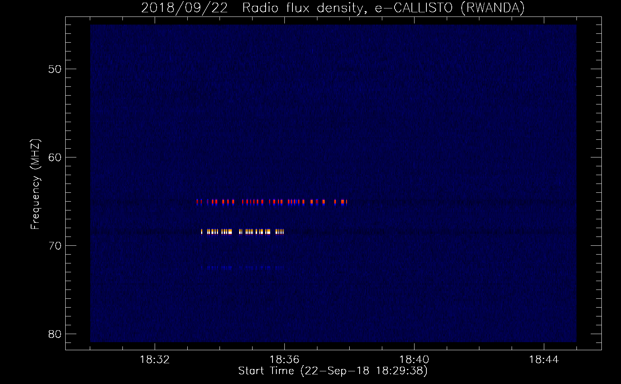621x384 pixels.
Task: Click the 18:36 time tick label
Action: [284, 360]
